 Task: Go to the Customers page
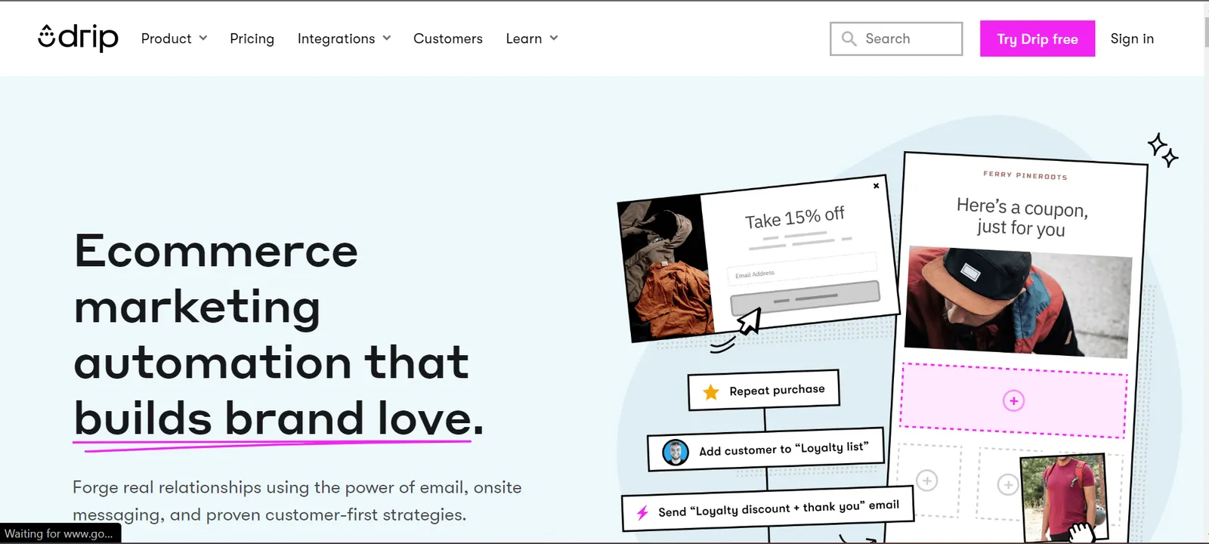(x=448, y=39)
